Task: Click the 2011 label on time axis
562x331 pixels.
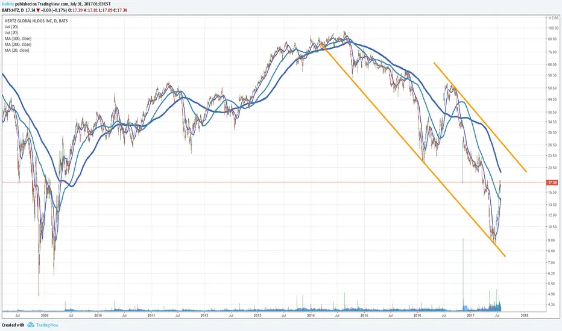Action: [151, 315]
